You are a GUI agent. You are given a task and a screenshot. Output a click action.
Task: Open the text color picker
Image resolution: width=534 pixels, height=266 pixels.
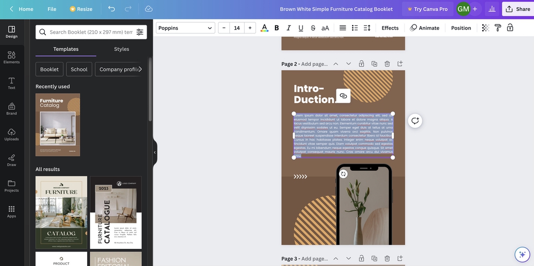pyautogui.click(x=264, y=28)
